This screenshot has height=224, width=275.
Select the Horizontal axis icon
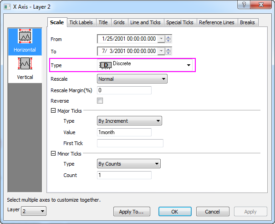(25, 38)
